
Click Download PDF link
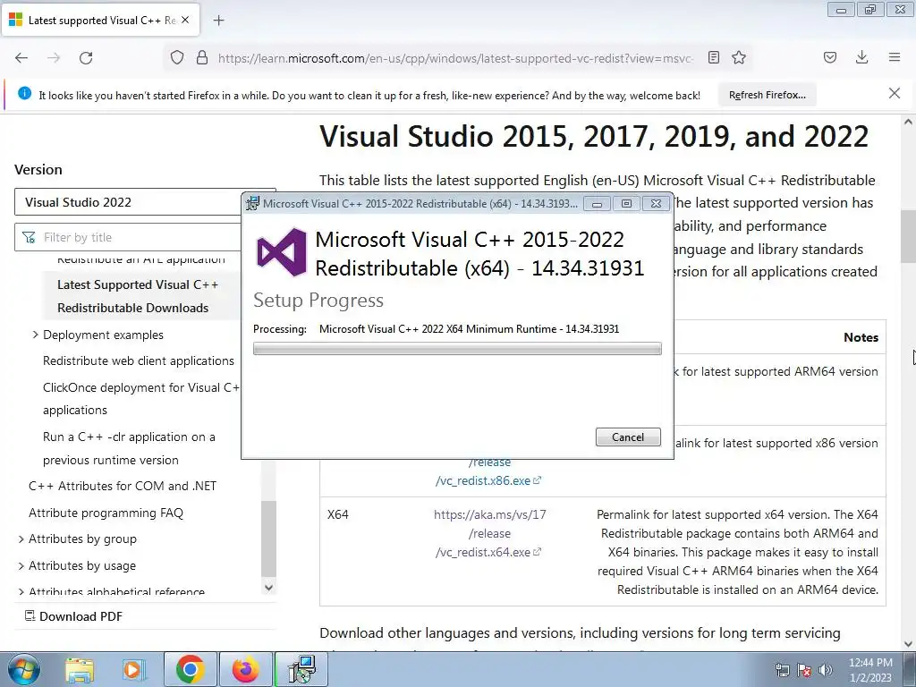coord(81,616)
